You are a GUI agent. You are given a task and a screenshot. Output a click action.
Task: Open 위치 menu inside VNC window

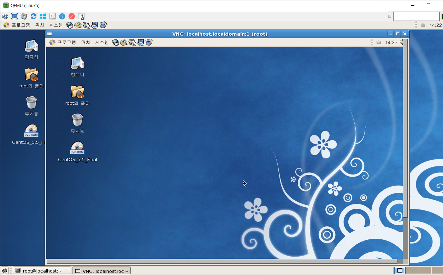(x=85, y=42)
